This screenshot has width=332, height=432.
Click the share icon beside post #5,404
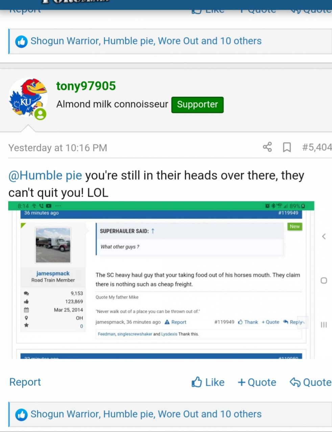(x=267, y=147)
